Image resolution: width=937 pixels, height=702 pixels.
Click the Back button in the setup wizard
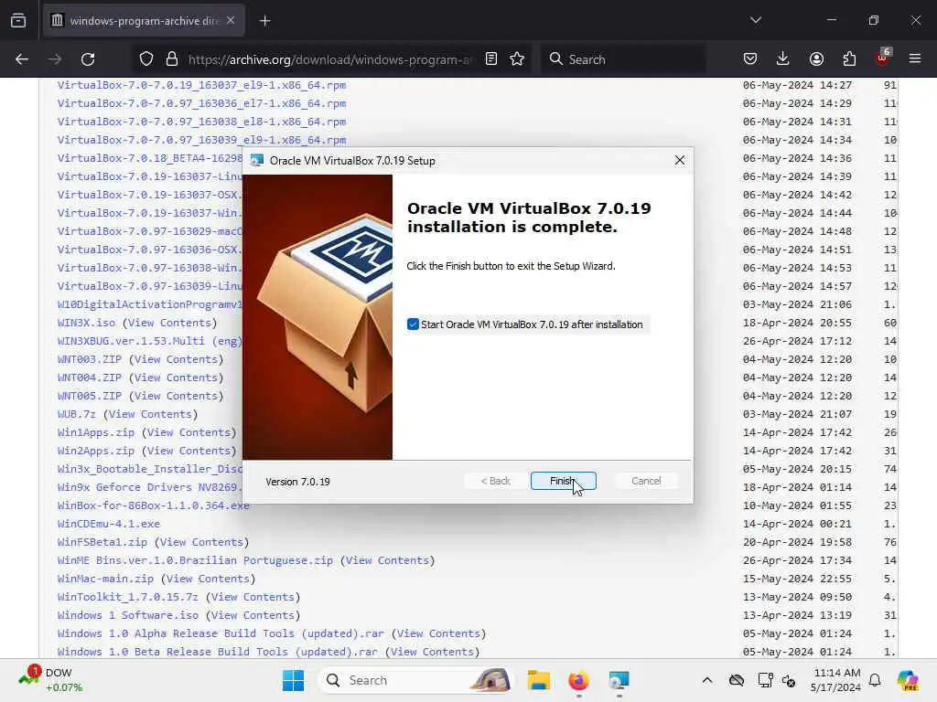495,481
